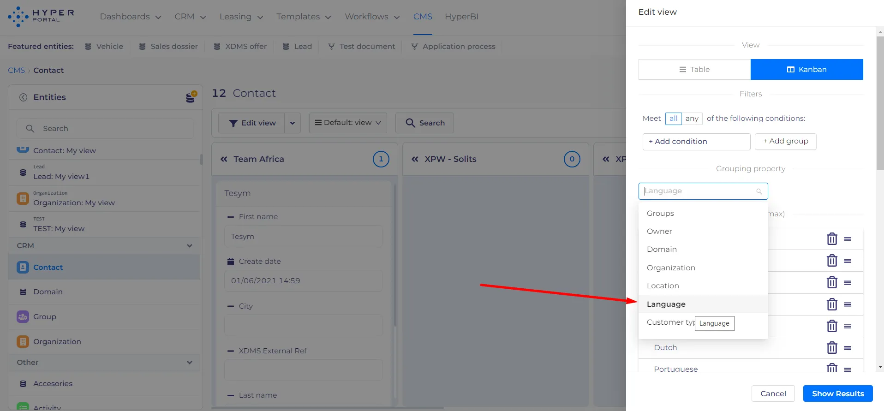This screenshot has width=884, height=411.
Task: Select Group entity in the sidebar
Action: 104,317
